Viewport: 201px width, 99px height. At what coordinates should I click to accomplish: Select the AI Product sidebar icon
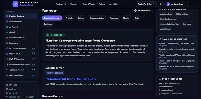point(7,27)
